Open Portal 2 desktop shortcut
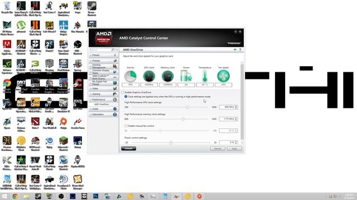The width and height of the screenshot is (357, 200). pos(50,46)
